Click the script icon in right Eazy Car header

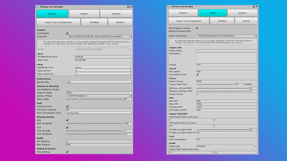pyautogui.click(x=170, y=6)
